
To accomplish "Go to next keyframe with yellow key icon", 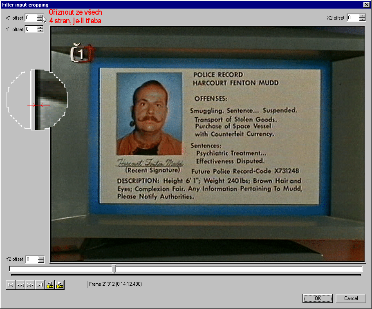I will point(60,285).
